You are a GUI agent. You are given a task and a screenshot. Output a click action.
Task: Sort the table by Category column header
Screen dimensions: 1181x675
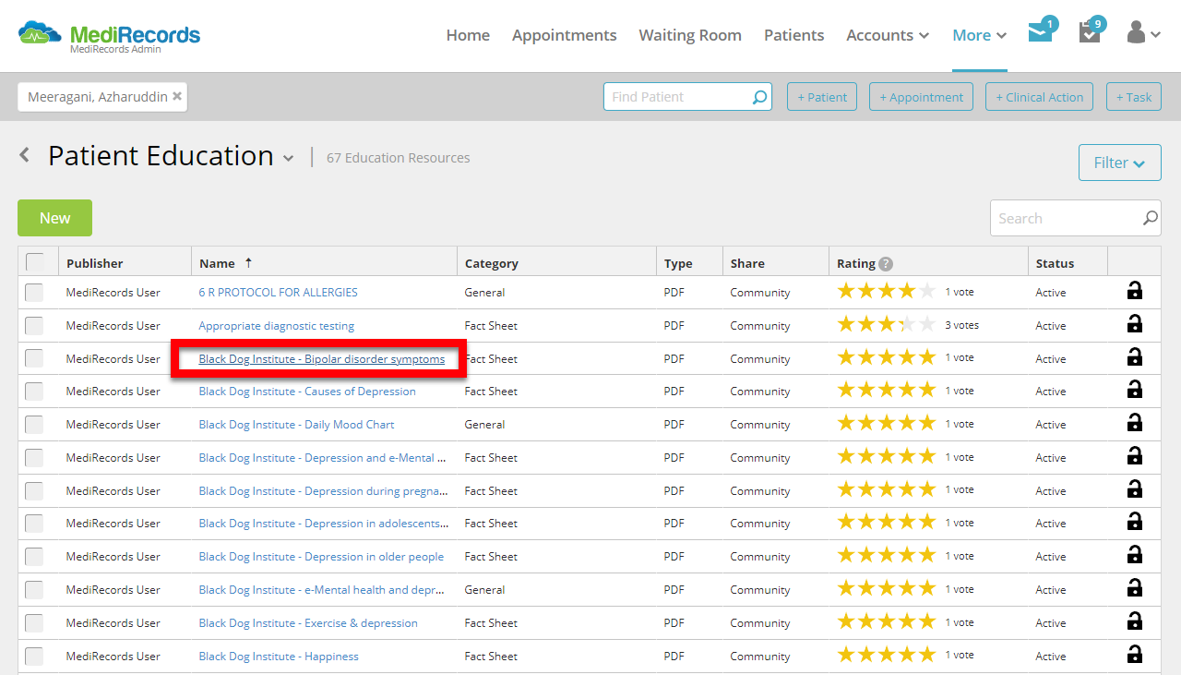[491, 263]
